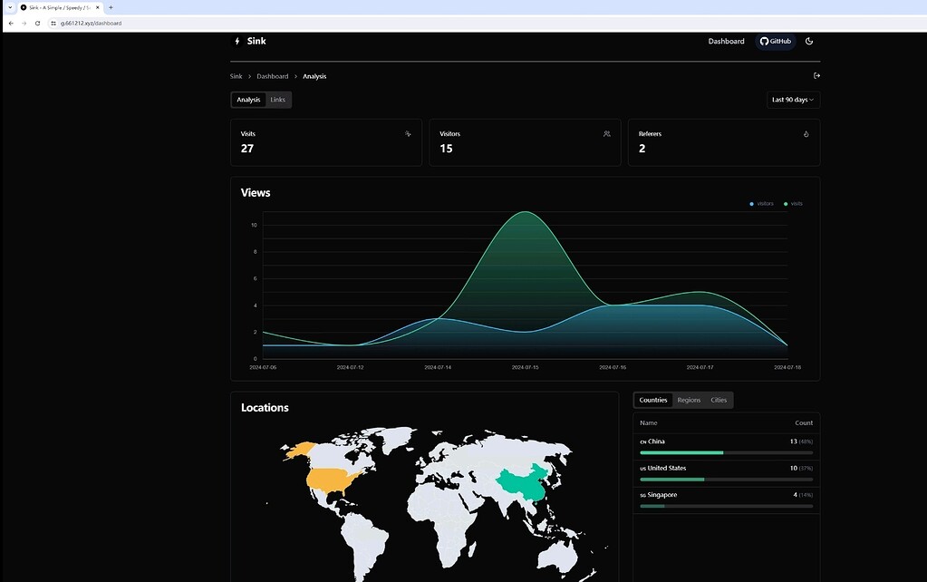927x582 pixels.
Task: Toggle the visitors legend series
Action: pos(761,203)
